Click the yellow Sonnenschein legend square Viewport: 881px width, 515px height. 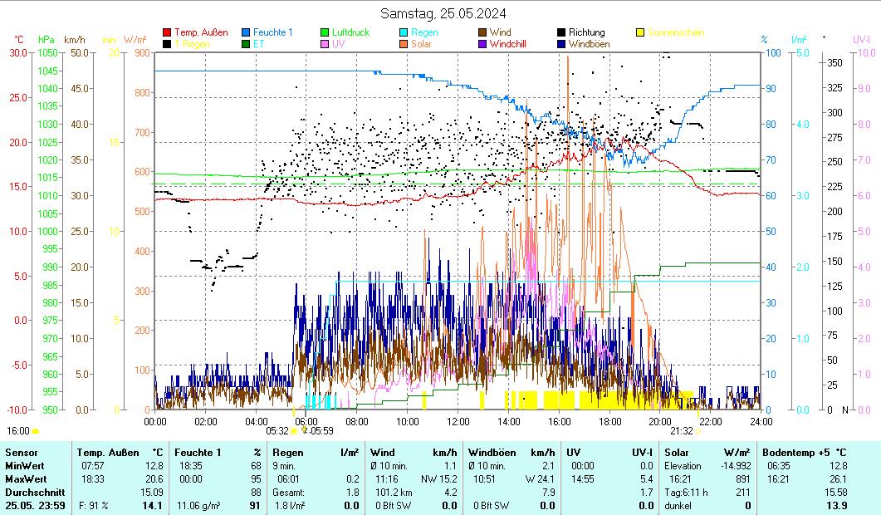(640, 33)
